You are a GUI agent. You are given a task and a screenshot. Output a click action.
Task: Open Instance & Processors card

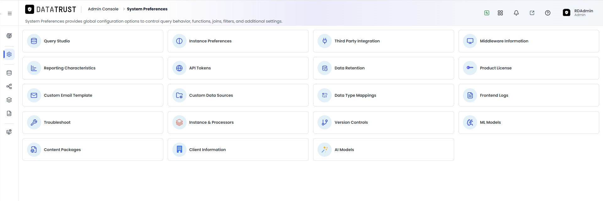[238, 122]
